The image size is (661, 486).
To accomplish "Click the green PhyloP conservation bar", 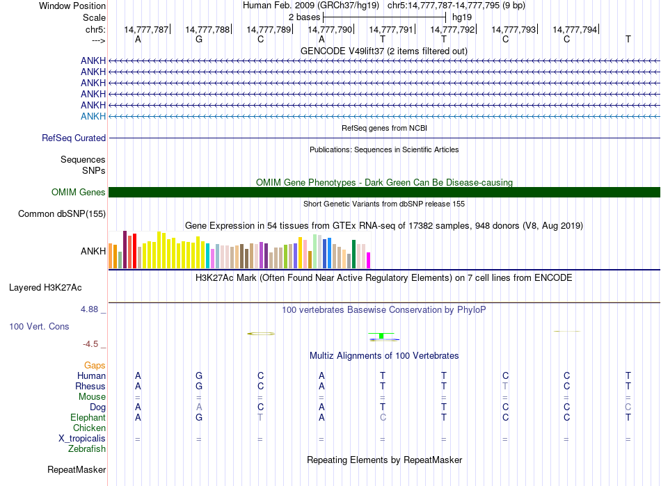I will (x=381, y=337).
